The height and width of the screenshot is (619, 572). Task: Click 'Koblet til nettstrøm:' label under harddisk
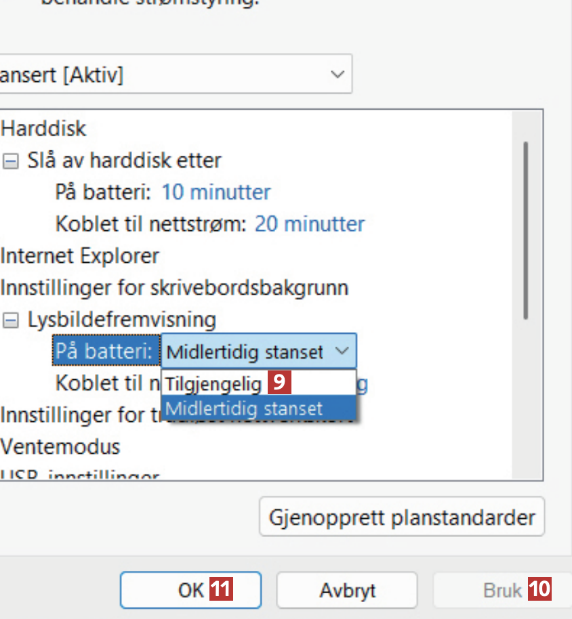click(x=150, y=224)
